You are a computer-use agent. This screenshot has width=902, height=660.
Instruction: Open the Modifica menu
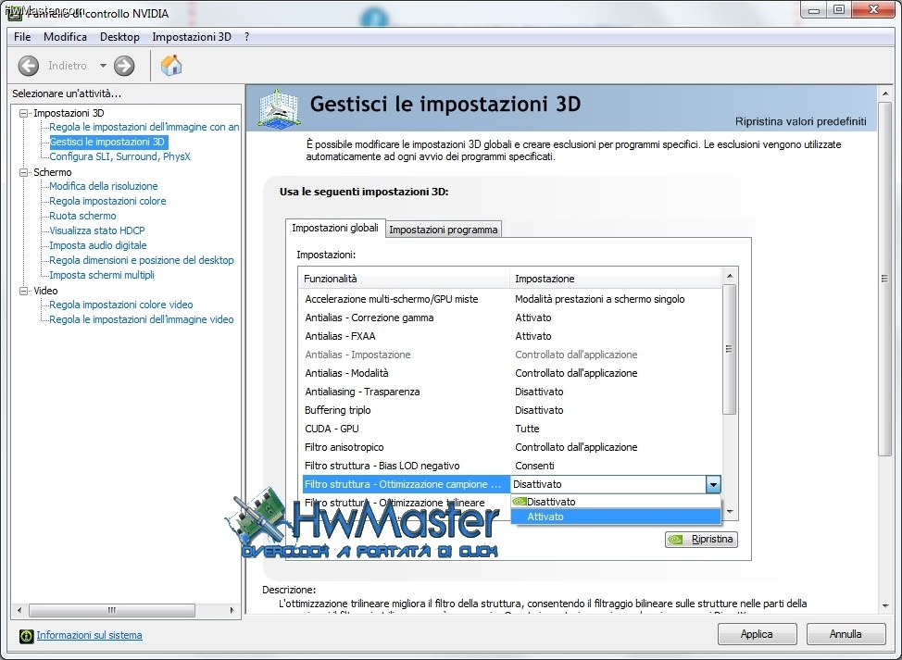coord(65,37)
